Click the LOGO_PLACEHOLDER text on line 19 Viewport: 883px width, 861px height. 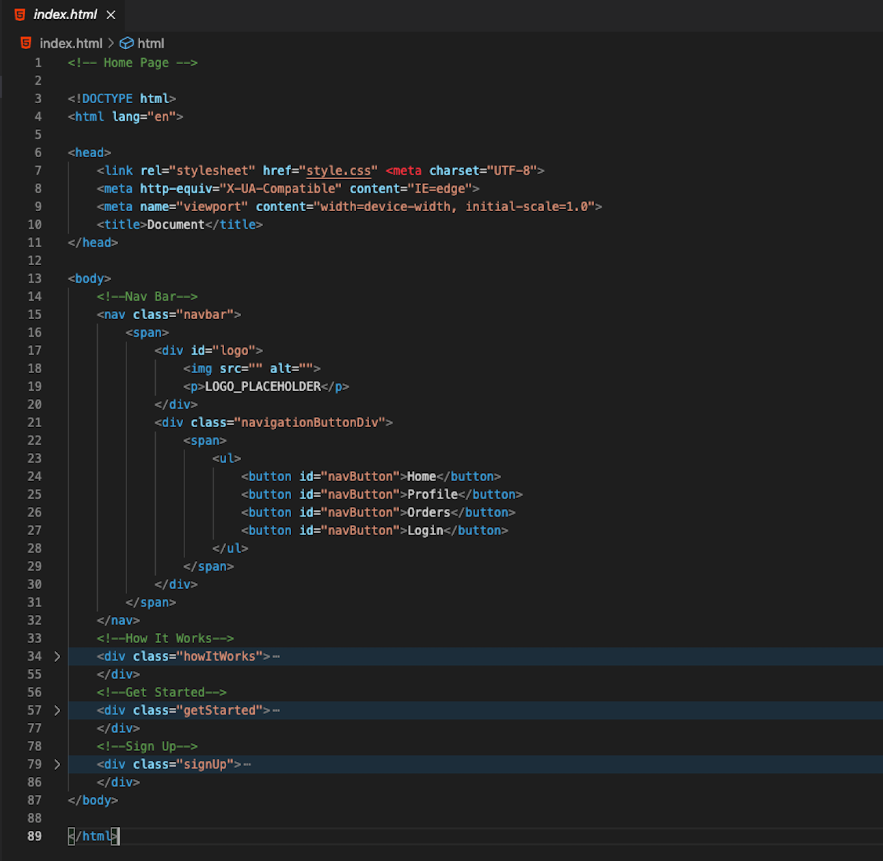tap(262, 386)
